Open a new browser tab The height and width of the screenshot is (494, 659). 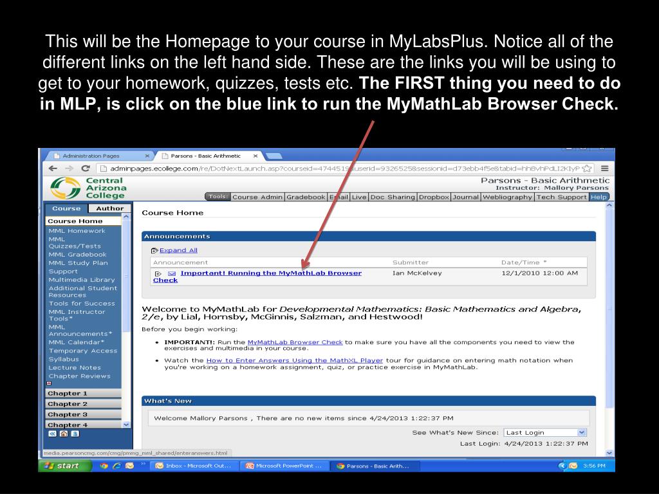(274, 156)
